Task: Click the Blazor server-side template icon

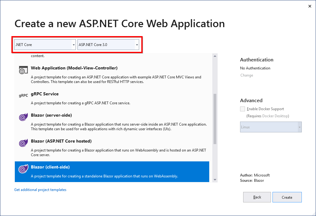Action: [x=23, y=117]
